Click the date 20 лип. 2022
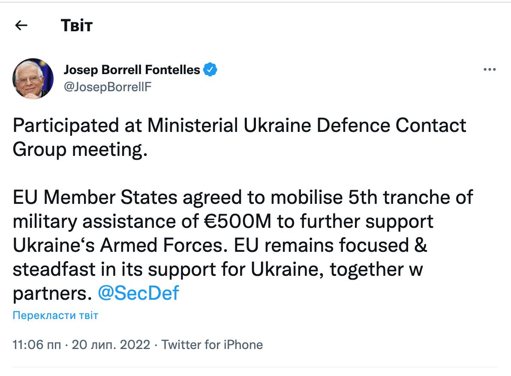The height and width of the screenshot is (376, 511). (x=111, y=344)
